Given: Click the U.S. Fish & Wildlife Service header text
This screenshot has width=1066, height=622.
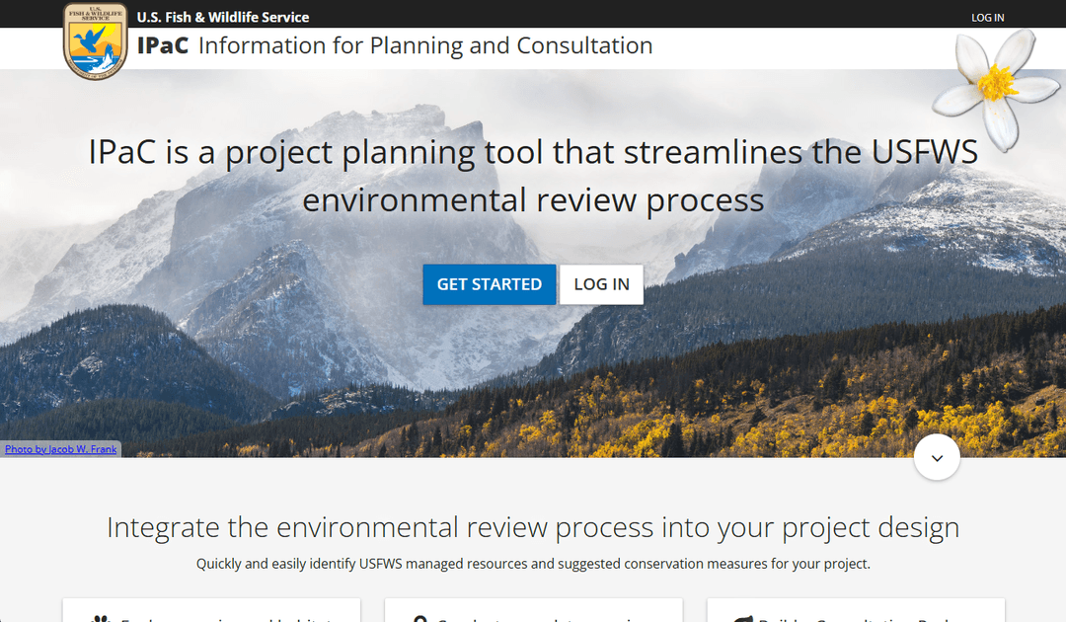Looking at the screenshot, I should [223, 18].
